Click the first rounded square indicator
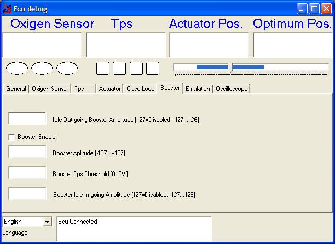The image size is (335, 244). point(103,68)
